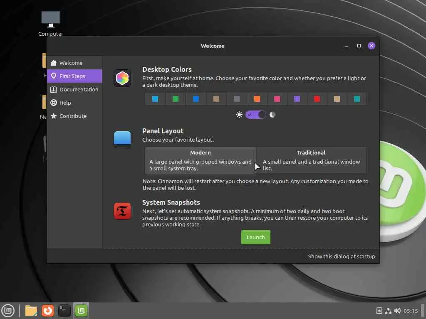Maximize the Welcome window

pos(359,46)
